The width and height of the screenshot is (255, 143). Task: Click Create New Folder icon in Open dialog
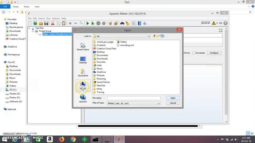158,36
